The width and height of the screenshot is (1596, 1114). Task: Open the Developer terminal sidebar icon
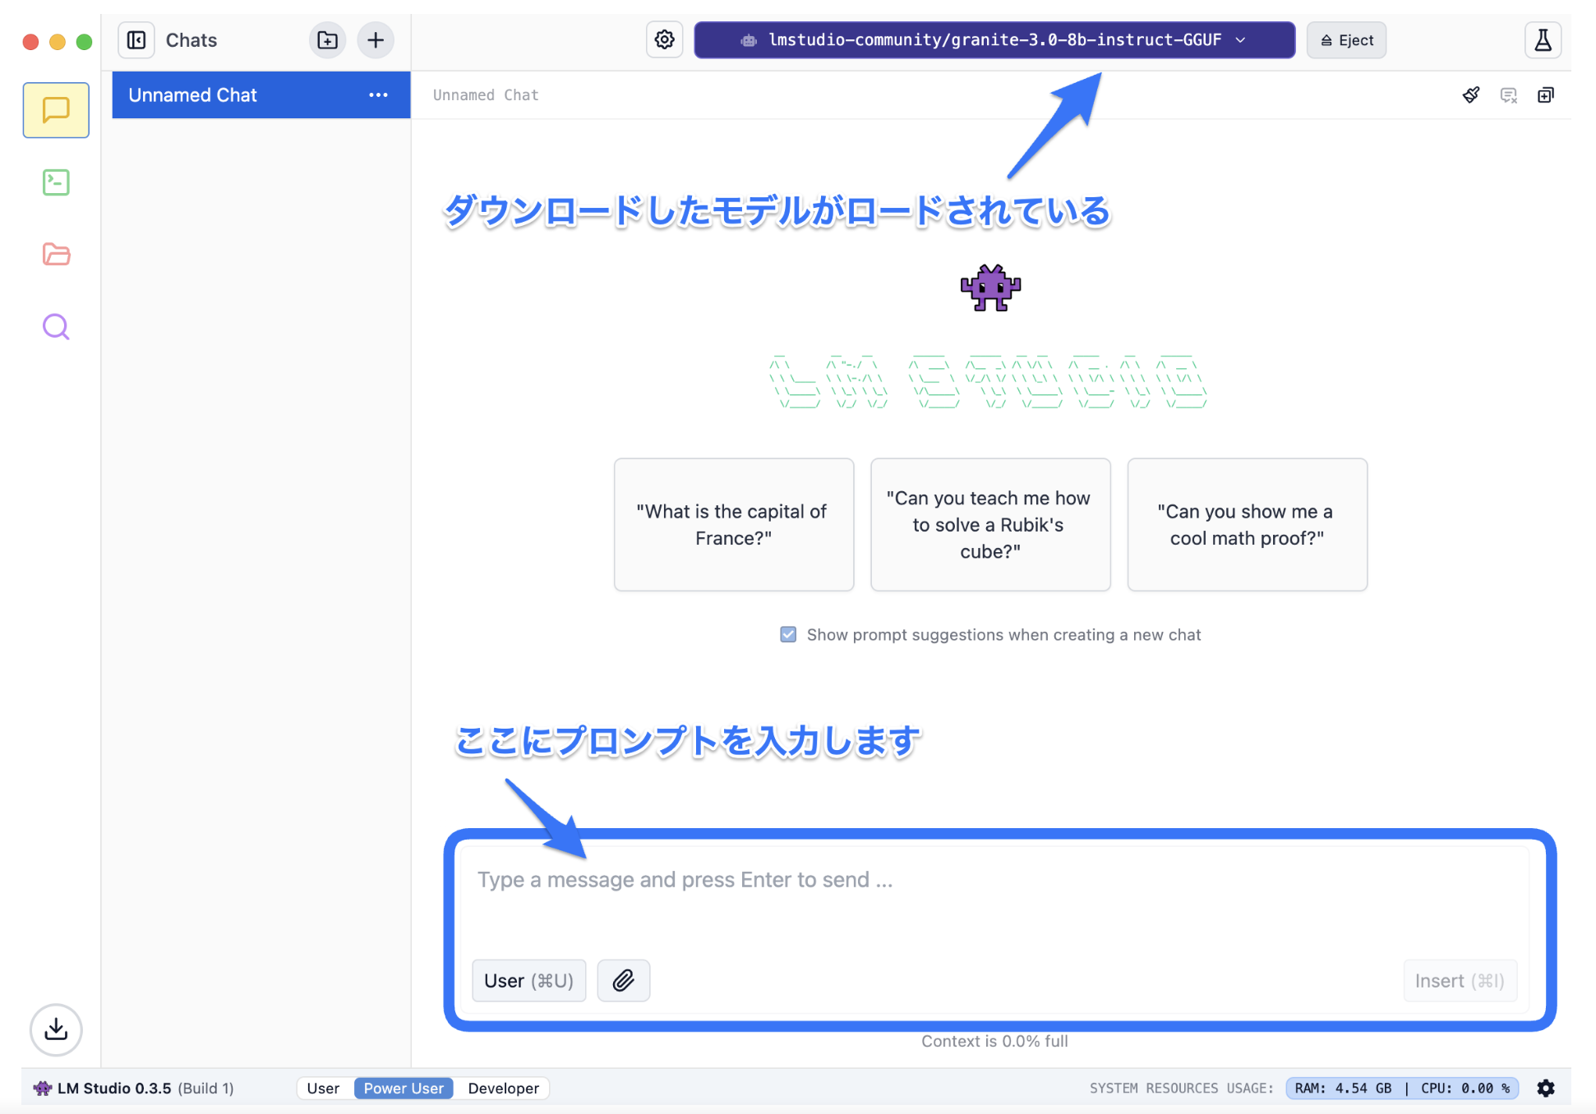56,182
